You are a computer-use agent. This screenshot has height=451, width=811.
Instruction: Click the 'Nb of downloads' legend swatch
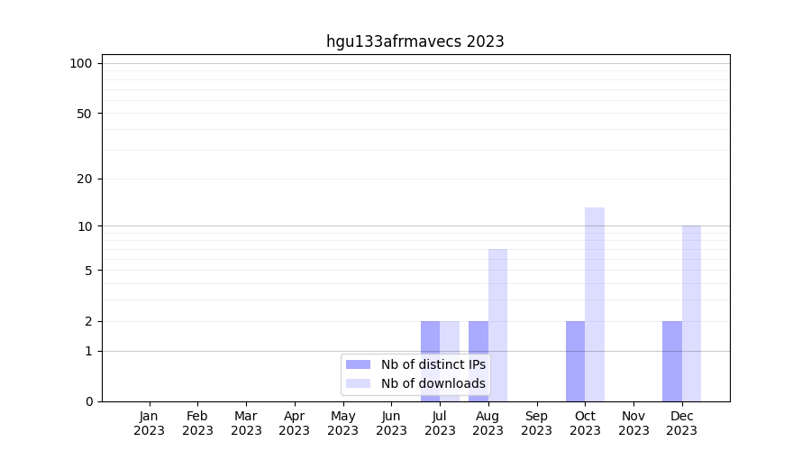358,383
